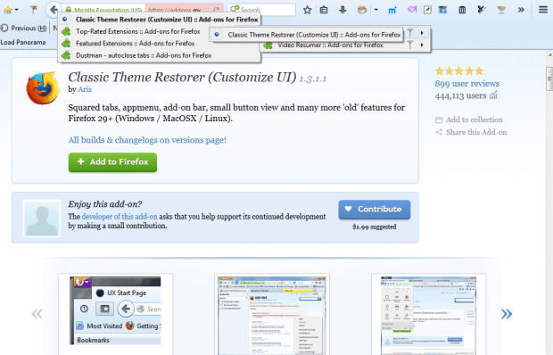This screenshot has width=553, height=355.
Task: Click scrollbar up arrow
Action: [x=549, y=55]
